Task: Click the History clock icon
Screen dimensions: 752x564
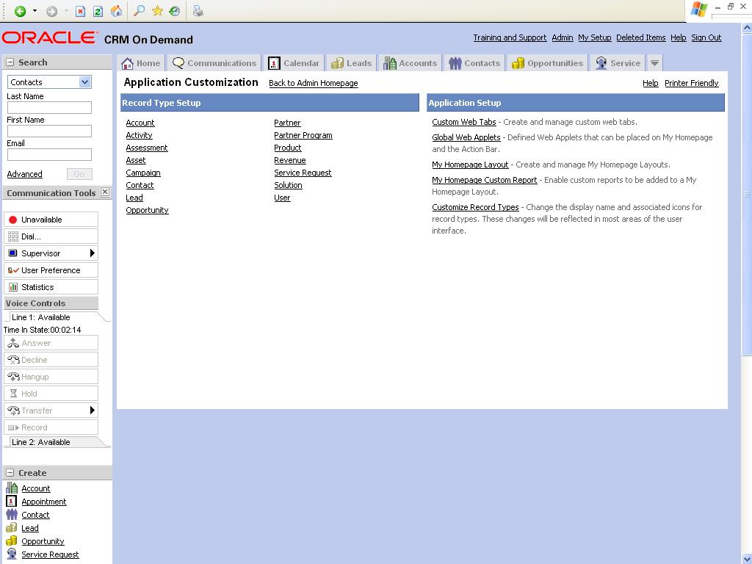Action: coord(175,10)
